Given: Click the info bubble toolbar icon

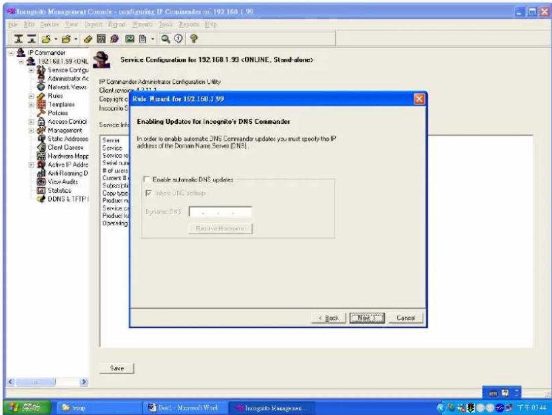Looking at the screenshot, I should tap(178, 39).
